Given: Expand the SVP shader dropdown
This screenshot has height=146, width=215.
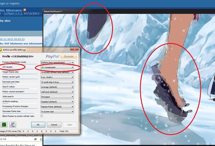Looking at the screenshot, I should pyautogui.click(x=57, y=67).
